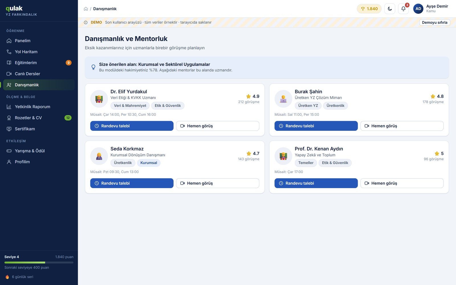This screenshot has height=285, width=456.
Task: Click the star beside rating 5
Action: (437, 154)
